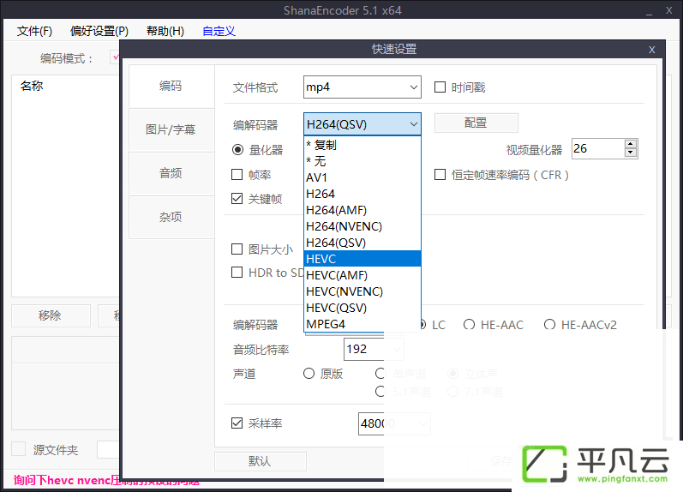Close the 快速设置 dialog
This screenshot has height=492, width=683.
(x=651, y=49)
